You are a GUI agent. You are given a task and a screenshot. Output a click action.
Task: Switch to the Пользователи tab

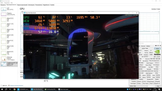point(39,5)
